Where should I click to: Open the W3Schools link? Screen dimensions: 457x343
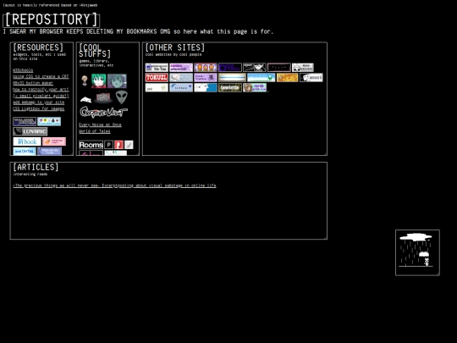[x=23, y=70]
